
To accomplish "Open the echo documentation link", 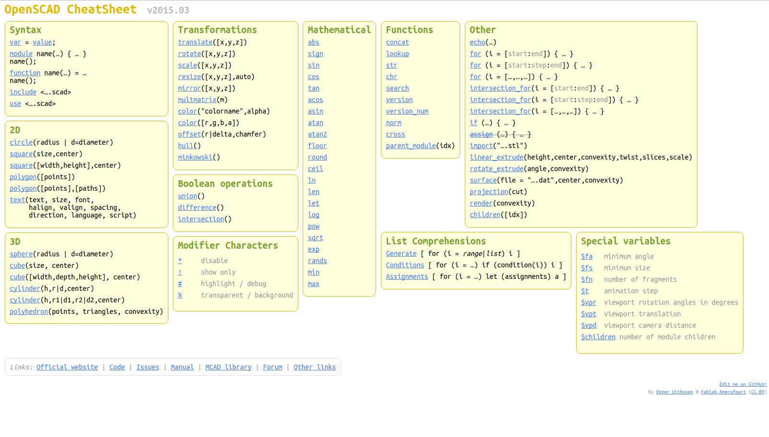I will (x=477, y=42).
